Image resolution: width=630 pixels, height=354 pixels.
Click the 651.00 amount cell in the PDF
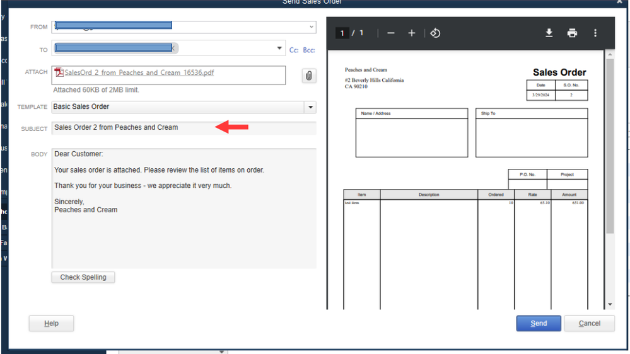(578, 203)
